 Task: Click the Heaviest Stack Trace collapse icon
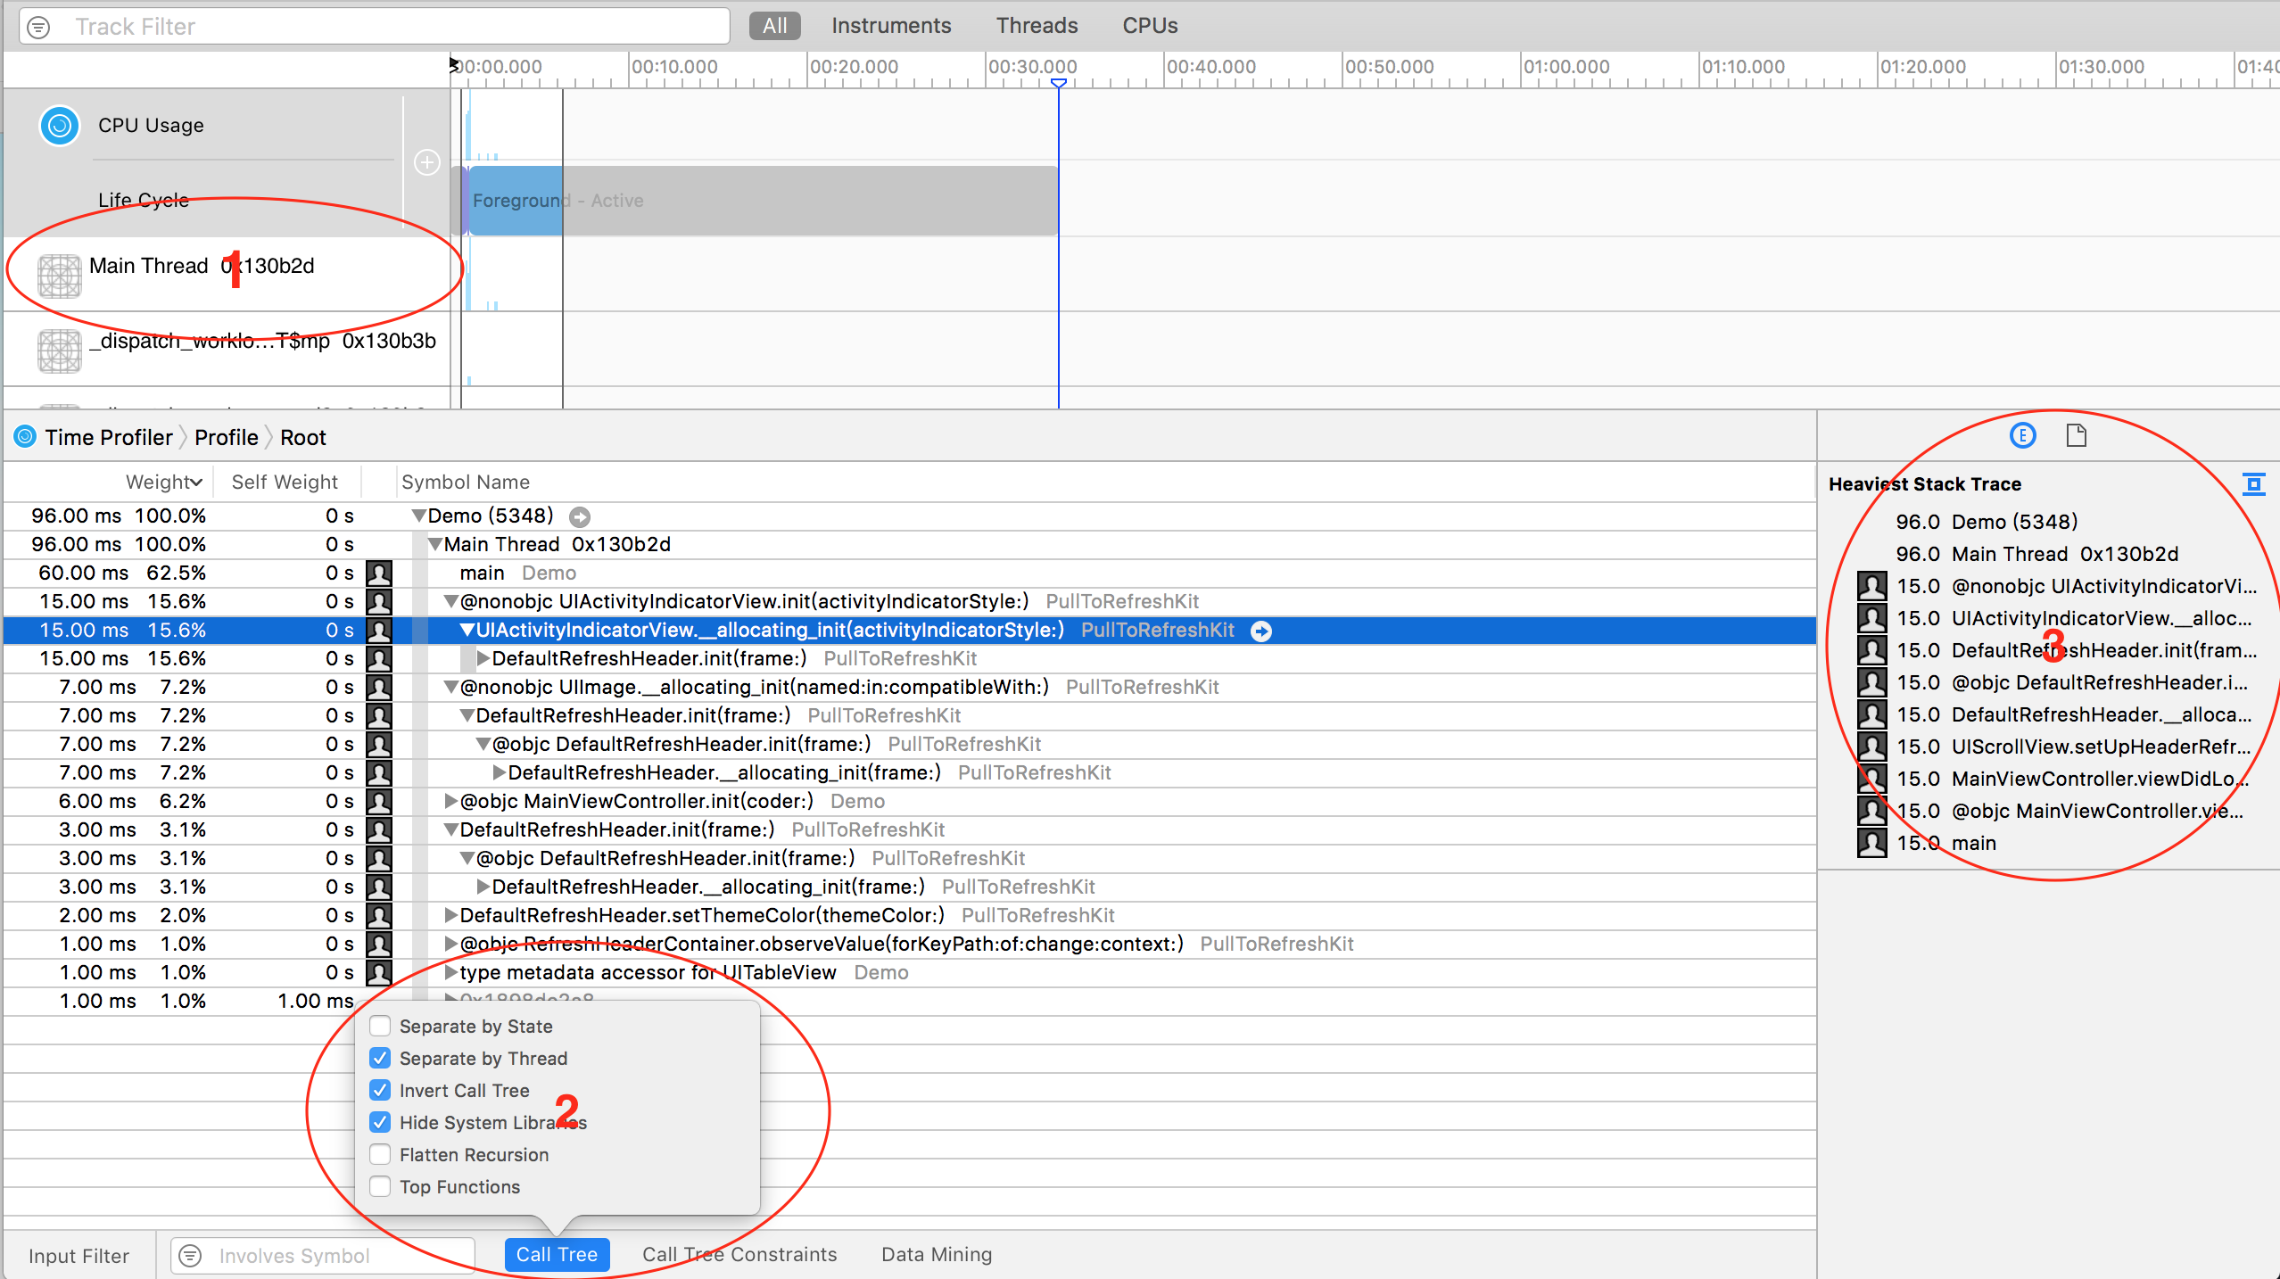(x=2253, y=484)
